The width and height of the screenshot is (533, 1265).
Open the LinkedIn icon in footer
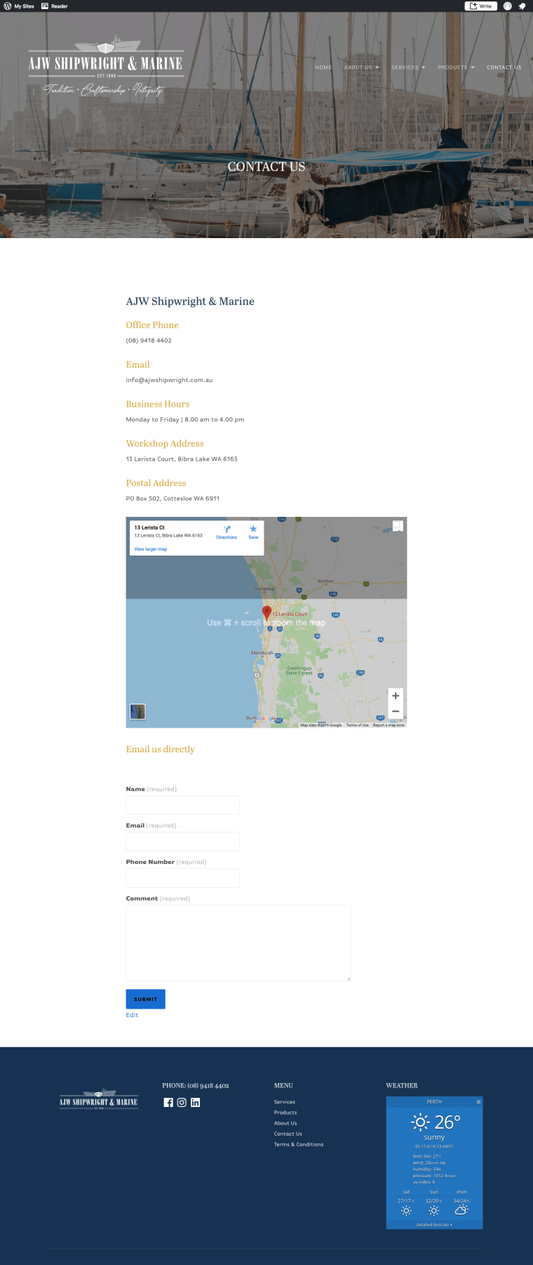(196, 1102)
